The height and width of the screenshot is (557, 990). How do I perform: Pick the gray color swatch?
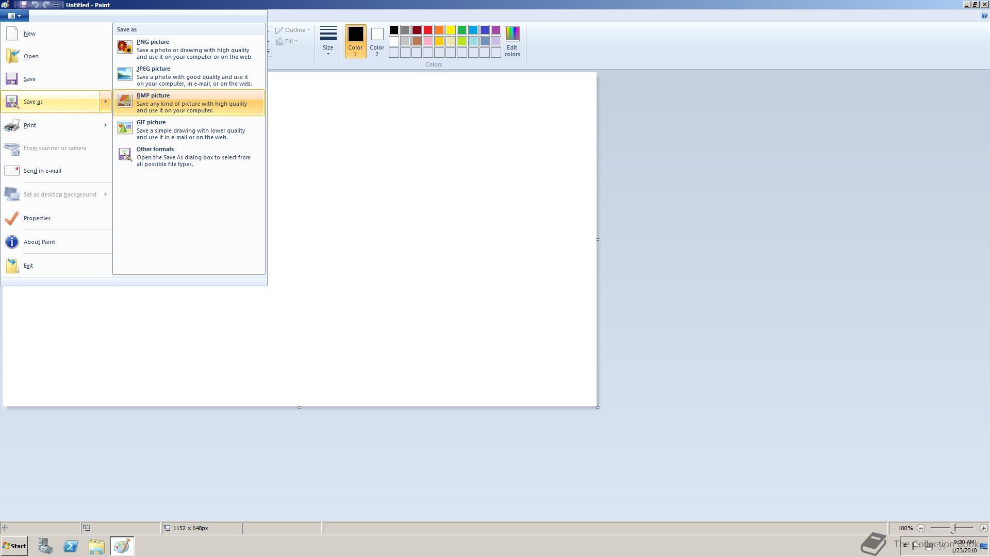pos(405,30)
